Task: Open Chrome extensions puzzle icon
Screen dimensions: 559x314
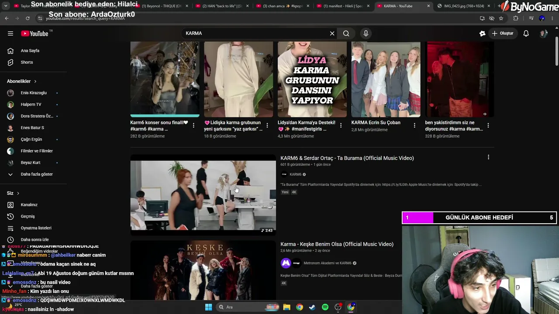Action: pyautogui.click(x=516, y=18)
